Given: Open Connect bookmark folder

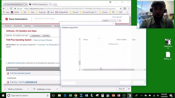Looking at the screenshot, I should pyautogui.click(x=74, y=12).
